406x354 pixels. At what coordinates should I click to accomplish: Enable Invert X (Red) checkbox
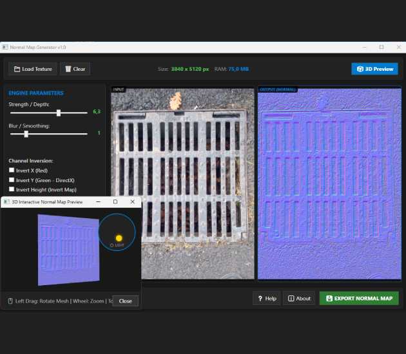12,170
